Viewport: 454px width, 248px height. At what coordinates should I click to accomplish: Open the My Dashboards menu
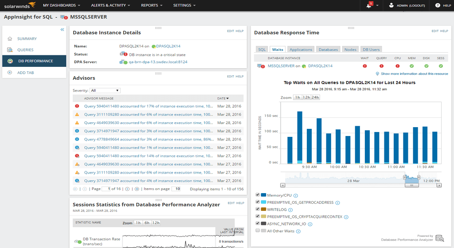tap(61, 5)
